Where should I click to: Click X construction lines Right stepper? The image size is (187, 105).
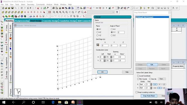coord(111,57)
